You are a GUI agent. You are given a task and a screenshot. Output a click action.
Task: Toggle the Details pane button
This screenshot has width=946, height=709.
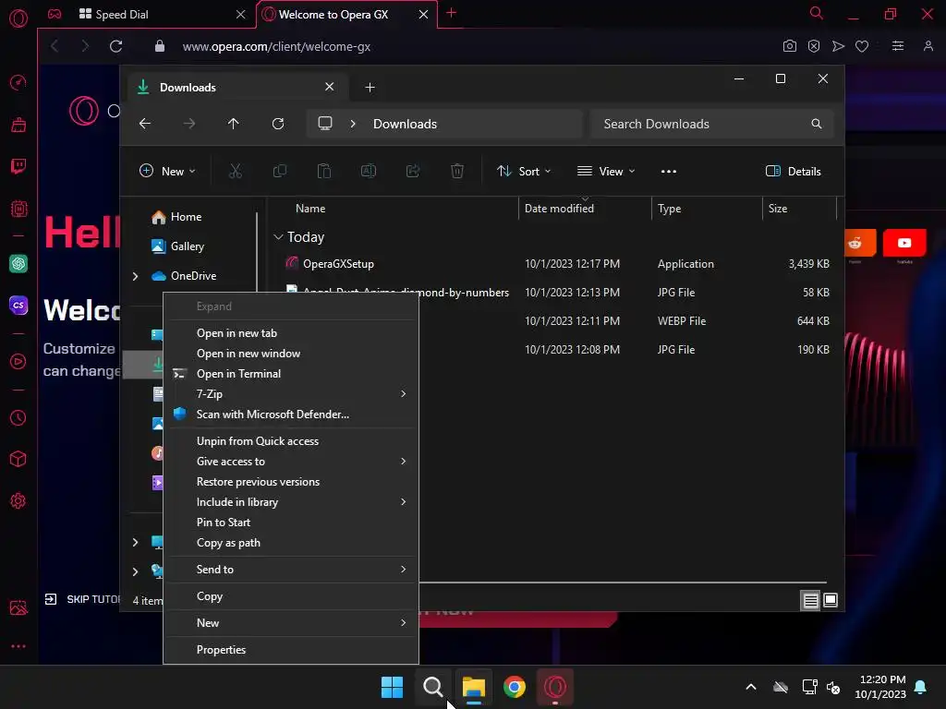793,171
